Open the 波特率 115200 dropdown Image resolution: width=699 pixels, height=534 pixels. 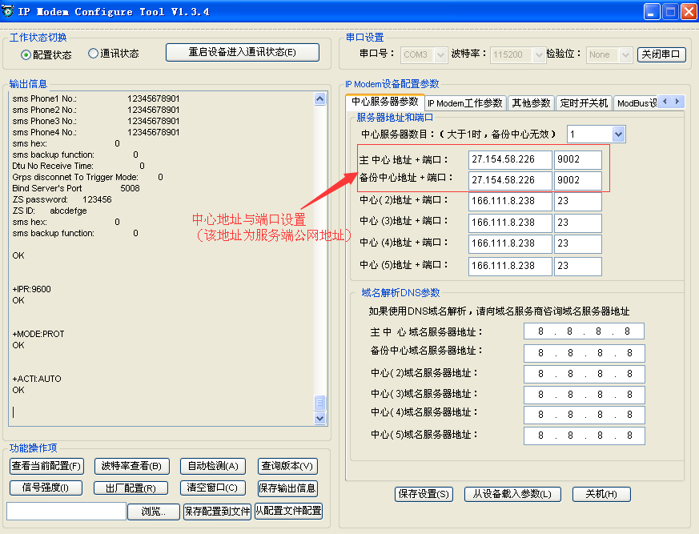pos(536,54)
